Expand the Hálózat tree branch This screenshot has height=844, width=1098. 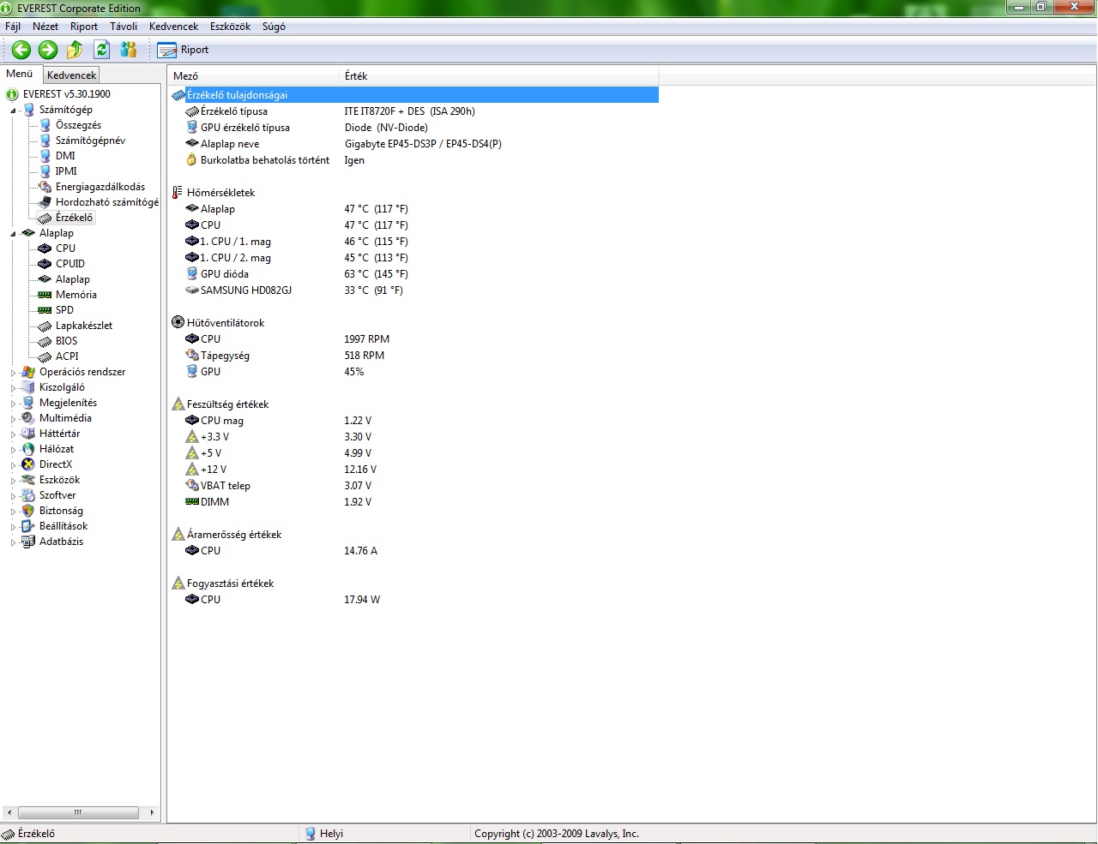13,450
